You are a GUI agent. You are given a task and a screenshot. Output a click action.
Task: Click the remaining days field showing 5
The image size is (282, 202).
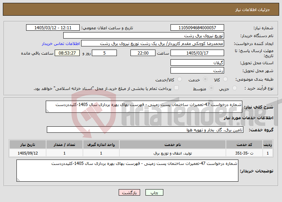[104, 53]
